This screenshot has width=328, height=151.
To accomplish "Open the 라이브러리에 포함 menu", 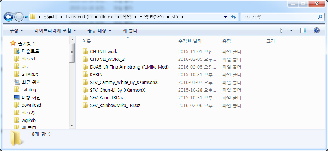I will coord(55,30).
